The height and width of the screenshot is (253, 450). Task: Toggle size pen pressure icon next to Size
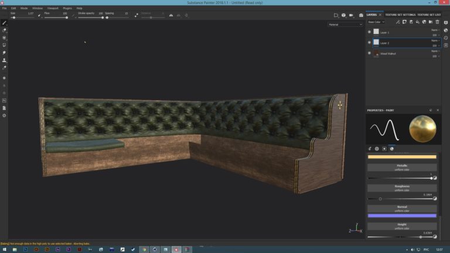[39, 15]
